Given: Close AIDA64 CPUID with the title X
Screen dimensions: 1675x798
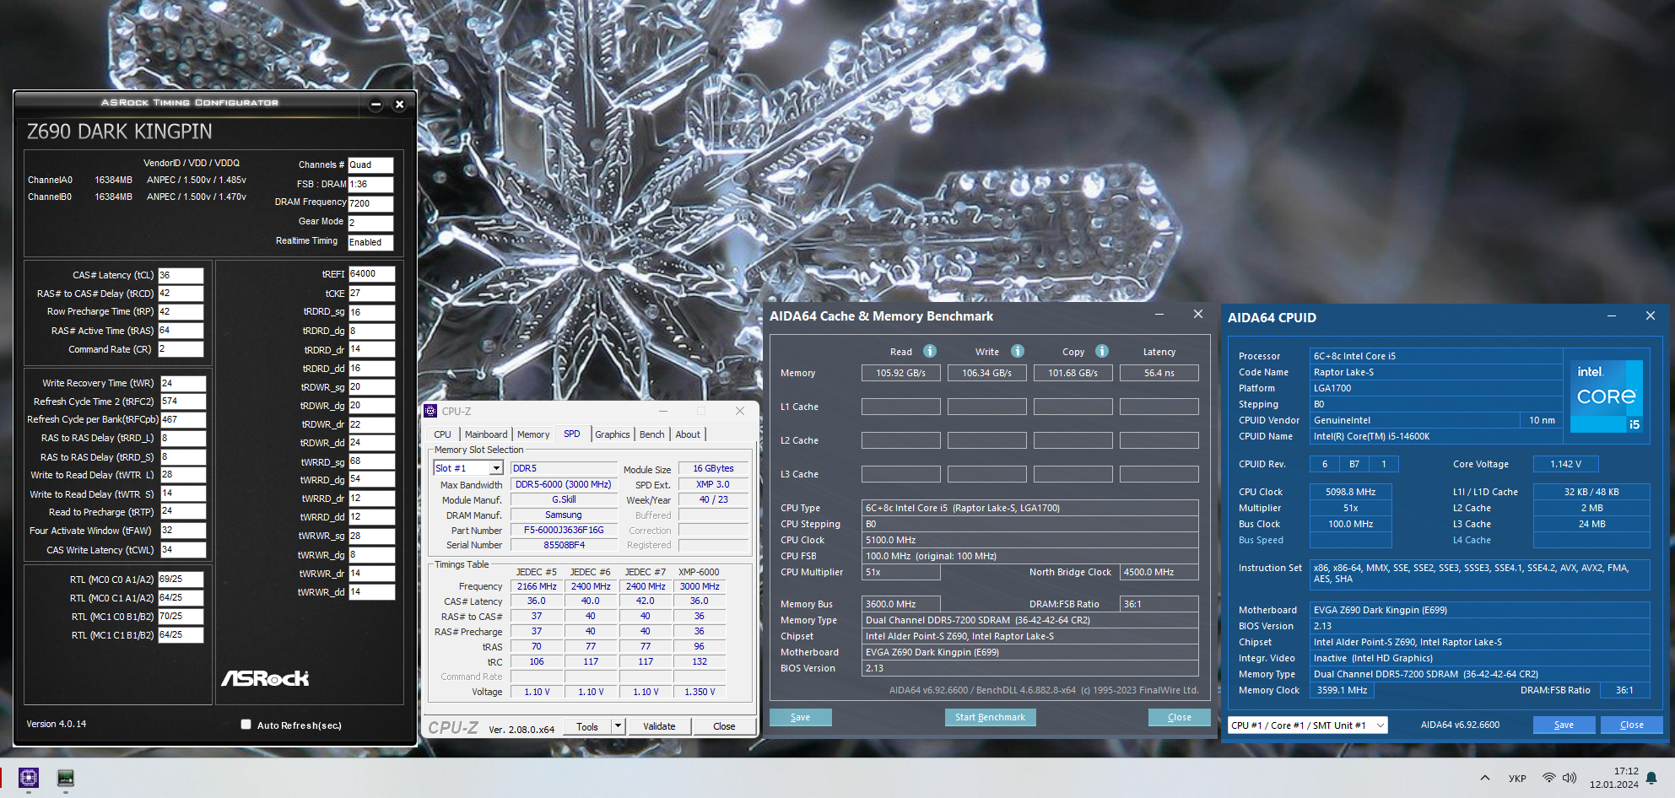Looking at the screenshot, I should pos(1651,315).
